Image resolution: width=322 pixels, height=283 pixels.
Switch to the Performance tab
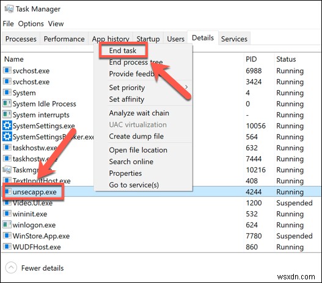pyautogui.click(x=64, y=39)
